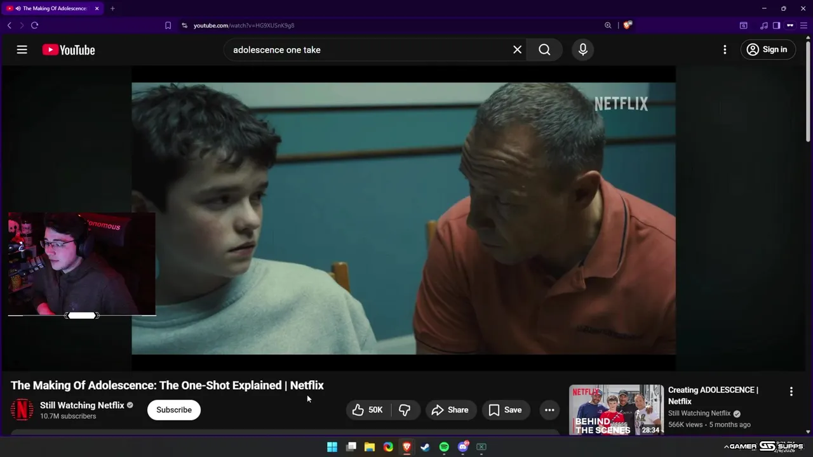Dislike the video
This screenshot has height=457, width=813.
pyautogui.click(x=405, y=410)
